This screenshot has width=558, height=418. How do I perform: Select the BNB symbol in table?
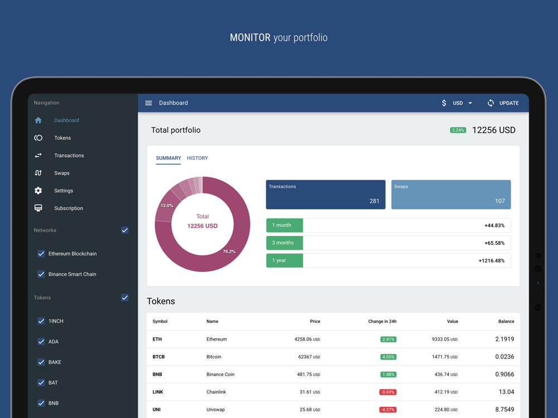[157, 375]
